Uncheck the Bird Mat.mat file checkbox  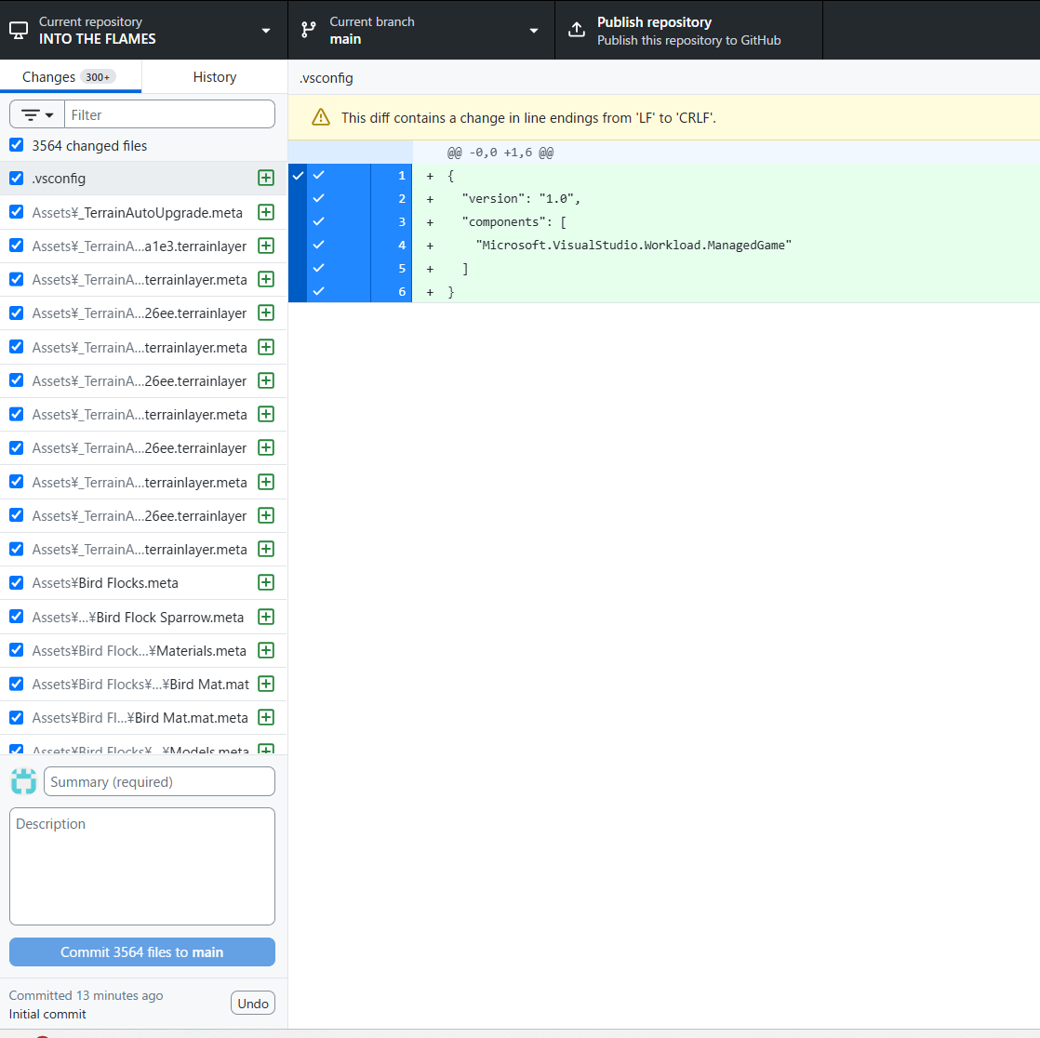17,684
